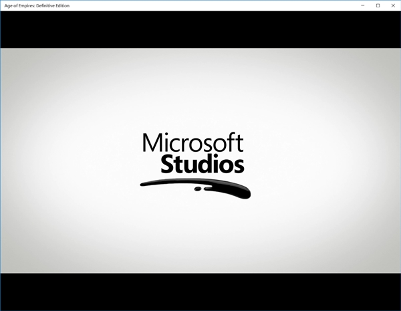Click the bottom black letterbox bar
401x311 pixels.
pos(200,290)
